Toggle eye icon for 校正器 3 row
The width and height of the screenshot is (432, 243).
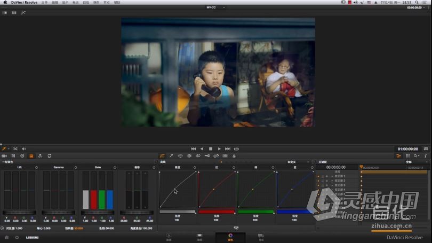327,185
